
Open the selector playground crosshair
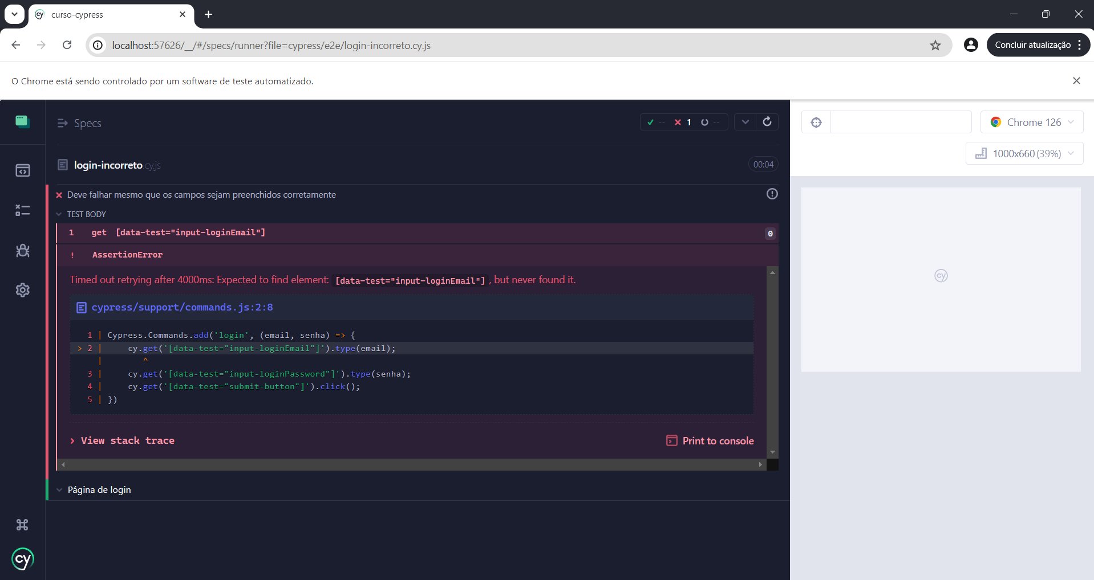(x=816, y=122)
